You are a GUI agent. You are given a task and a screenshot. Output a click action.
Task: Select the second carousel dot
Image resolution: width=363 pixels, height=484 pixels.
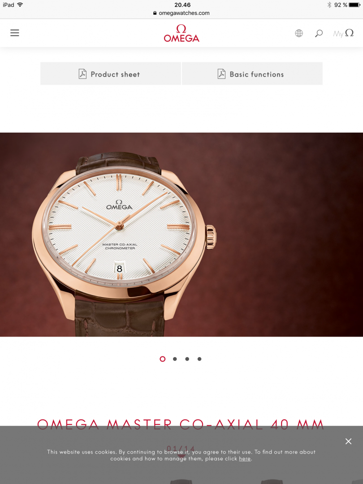click(x=175, y=359)
